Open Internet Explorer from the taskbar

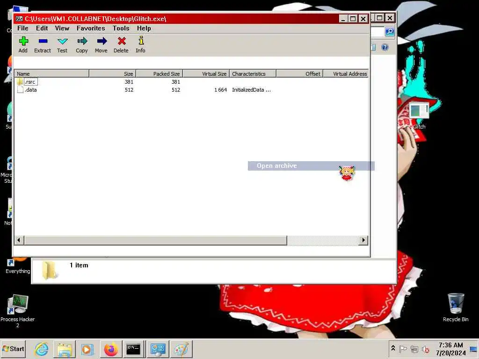tap(42, 349)
